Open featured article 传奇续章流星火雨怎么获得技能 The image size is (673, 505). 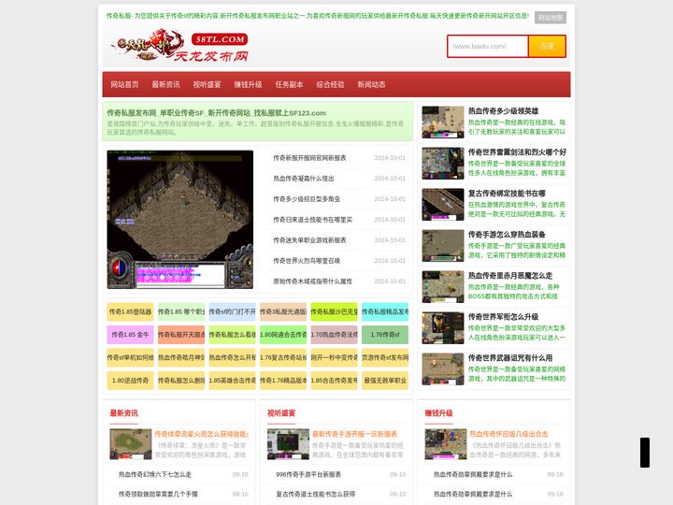[x=202, y=434]
